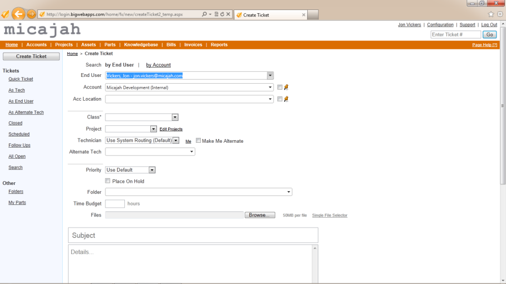506x284 pixels.
Task: Open the Priority dropdown
Action: point(152,170)
